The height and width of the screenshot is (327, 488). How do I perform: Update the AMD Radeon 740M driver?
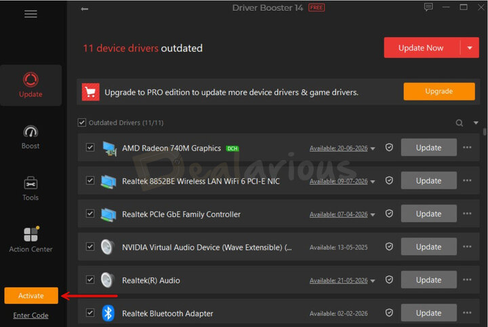point(428,147)
